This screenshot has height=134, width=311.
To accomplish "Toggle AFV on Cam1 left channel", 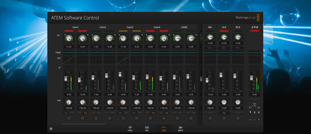I will pyautogui.click(x=66, y=113).
